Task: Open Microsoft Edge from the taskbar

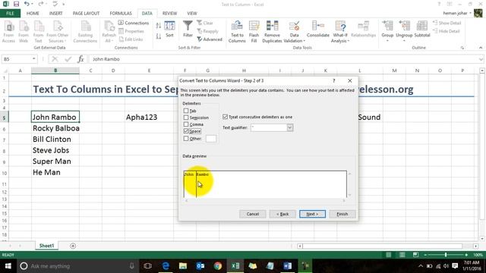Action: [x=166, y=266]
